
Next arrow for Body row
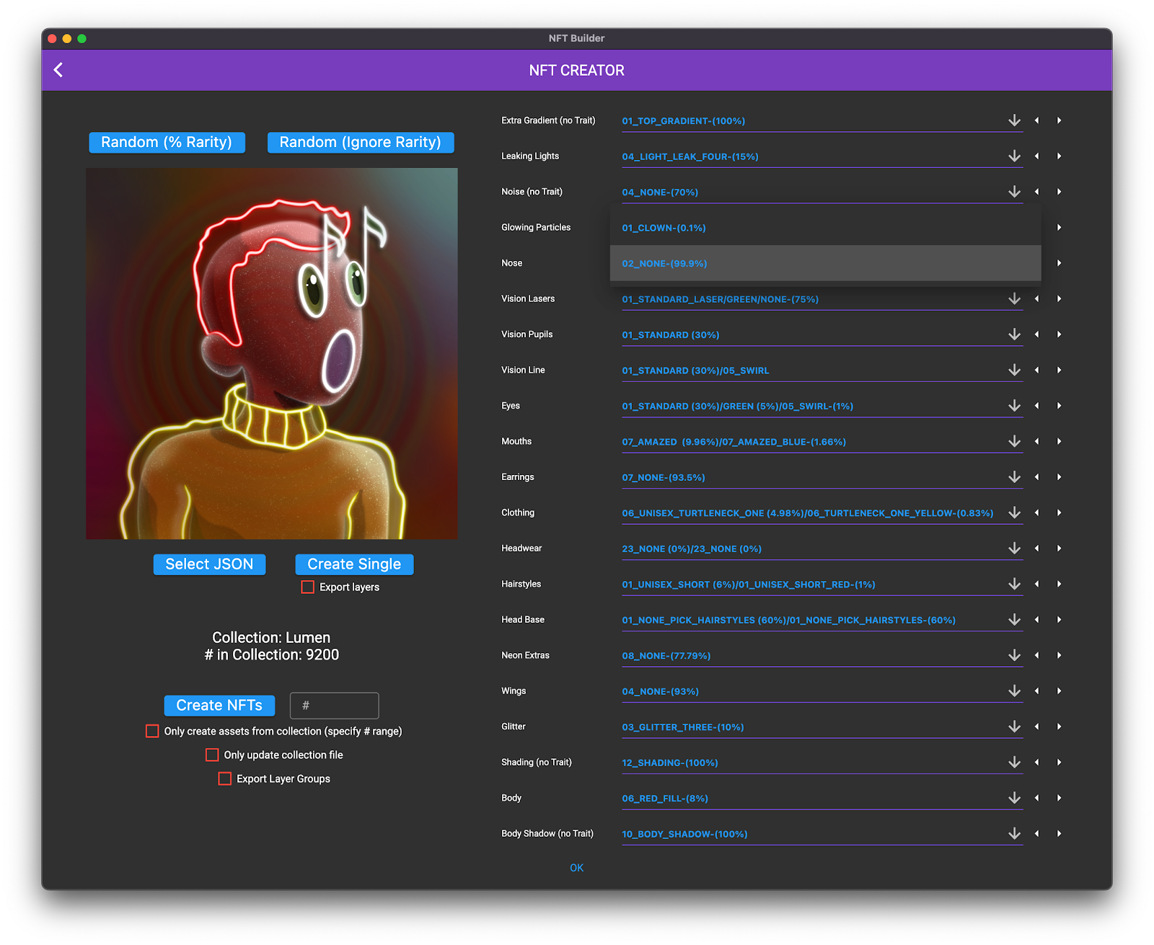1059,799
